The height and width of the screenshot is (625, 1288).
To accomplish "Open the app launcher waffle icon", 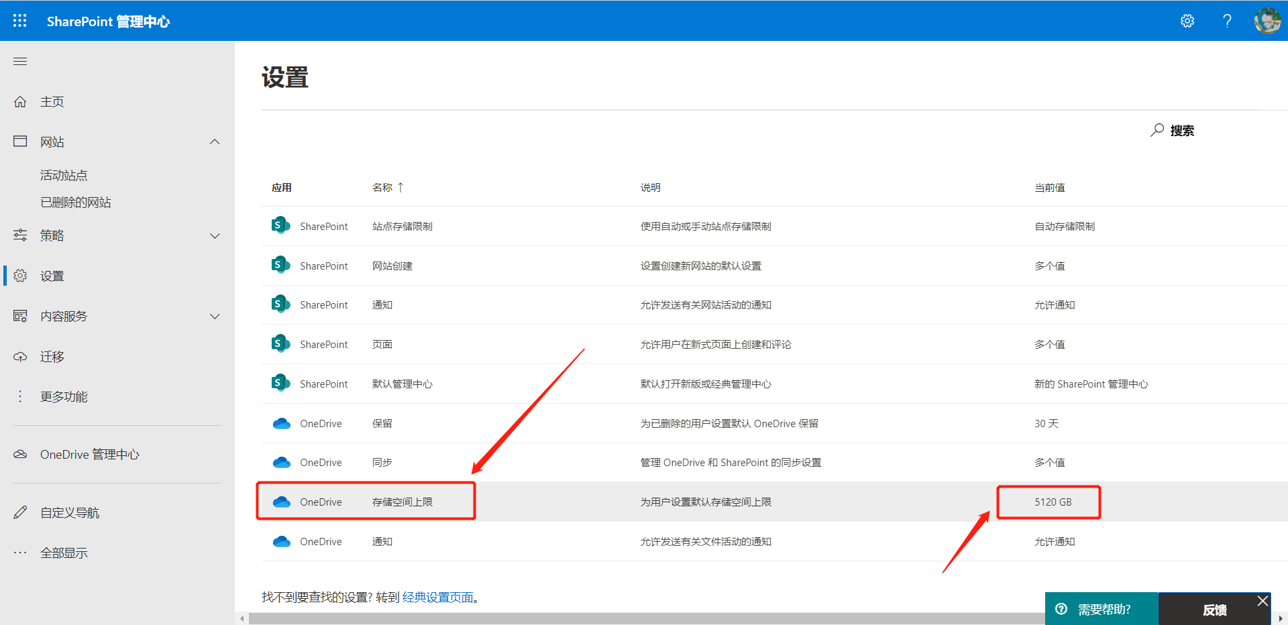I will [x=20, y=21].
